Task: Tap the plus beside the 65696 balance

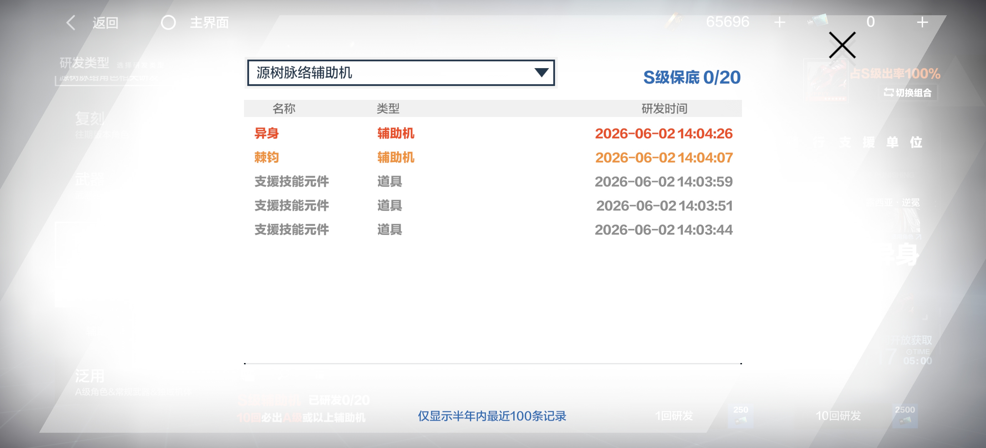Action: pos(779,22)
